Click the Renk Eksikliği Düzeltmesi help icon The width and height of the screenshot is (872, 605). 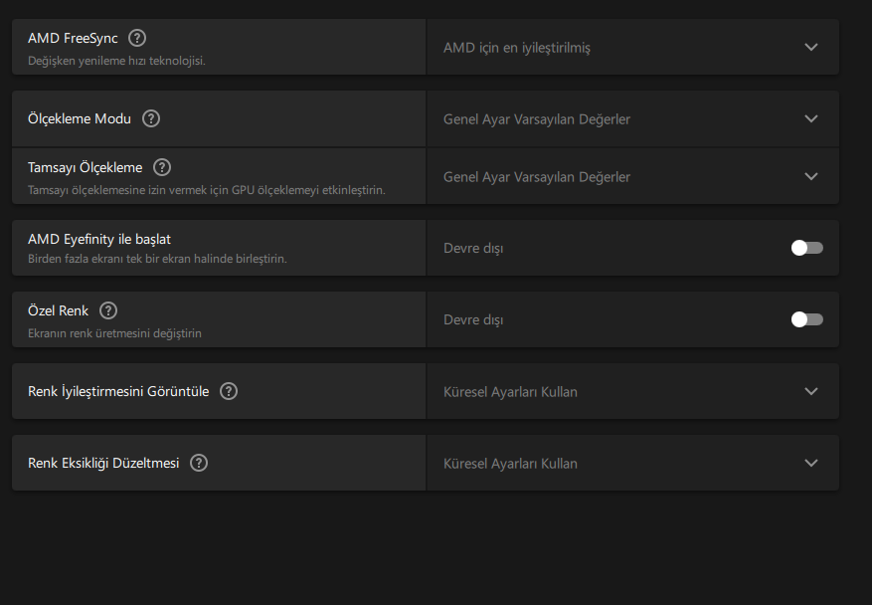(x=199, y=463)
